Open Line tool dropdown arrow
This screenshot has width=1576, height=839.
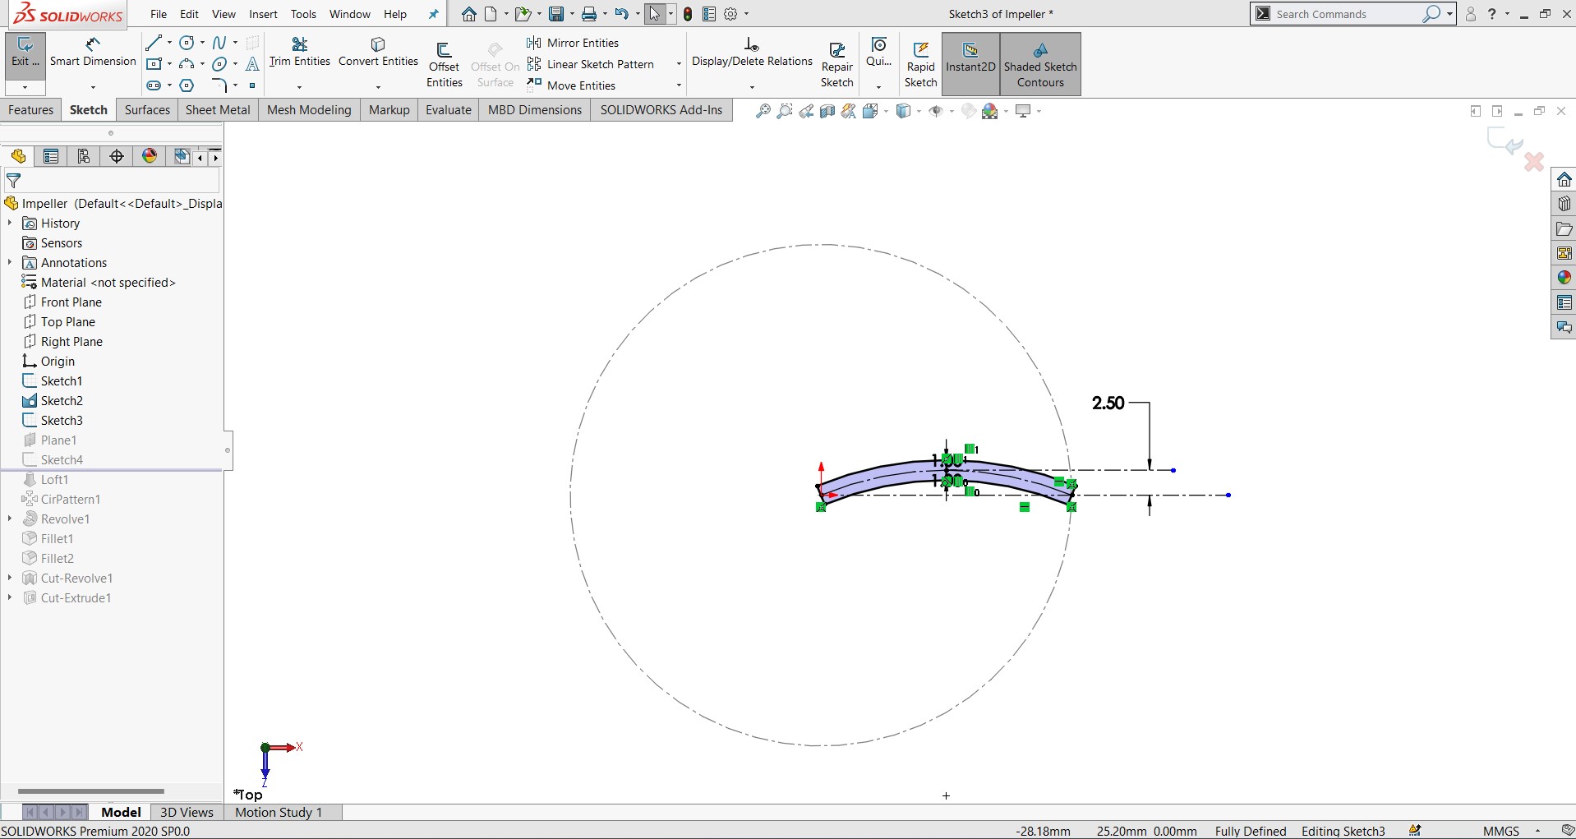[169, 43]
